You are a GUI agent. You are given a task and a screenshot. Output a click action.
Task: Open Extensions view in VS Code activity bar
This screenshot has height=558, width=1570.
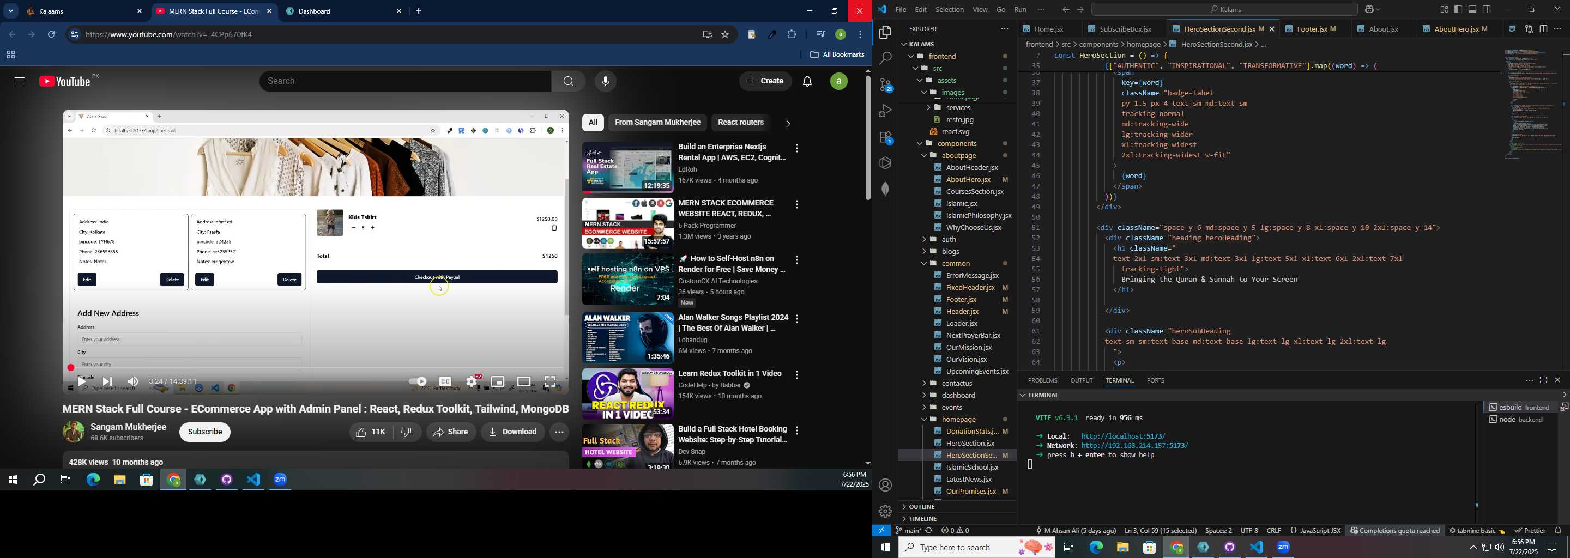point(885,138)
